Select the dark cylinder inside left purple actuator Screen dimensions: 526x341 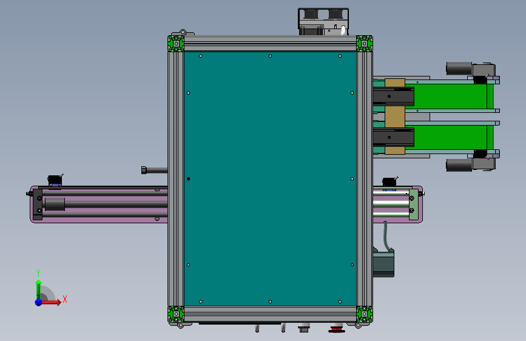(55, 204)
